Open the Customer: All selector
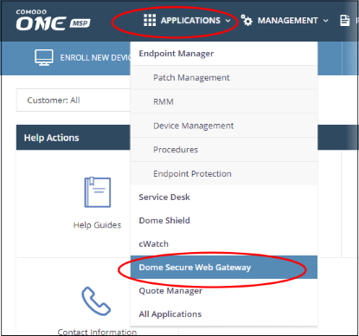 click(x=74, y=100)
